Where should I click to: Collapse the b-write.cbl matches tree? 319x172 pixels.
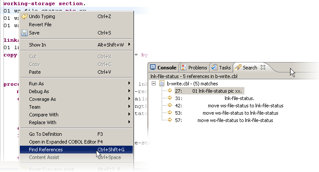pyautogui.click(x=154, y=84)
